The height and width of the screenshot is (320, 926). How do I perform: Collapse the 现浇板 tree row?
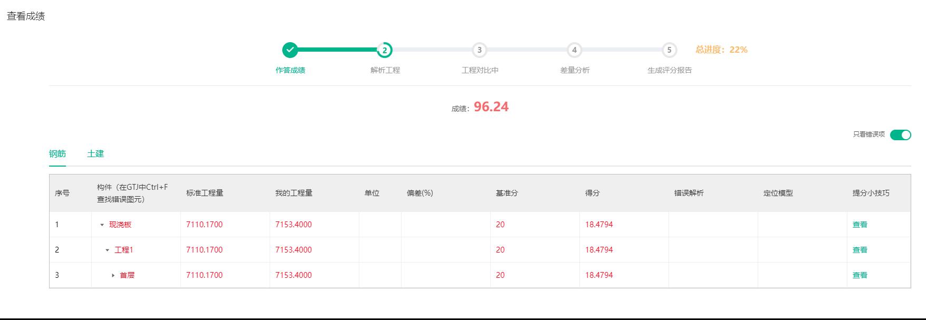click(x=102, y=225)
